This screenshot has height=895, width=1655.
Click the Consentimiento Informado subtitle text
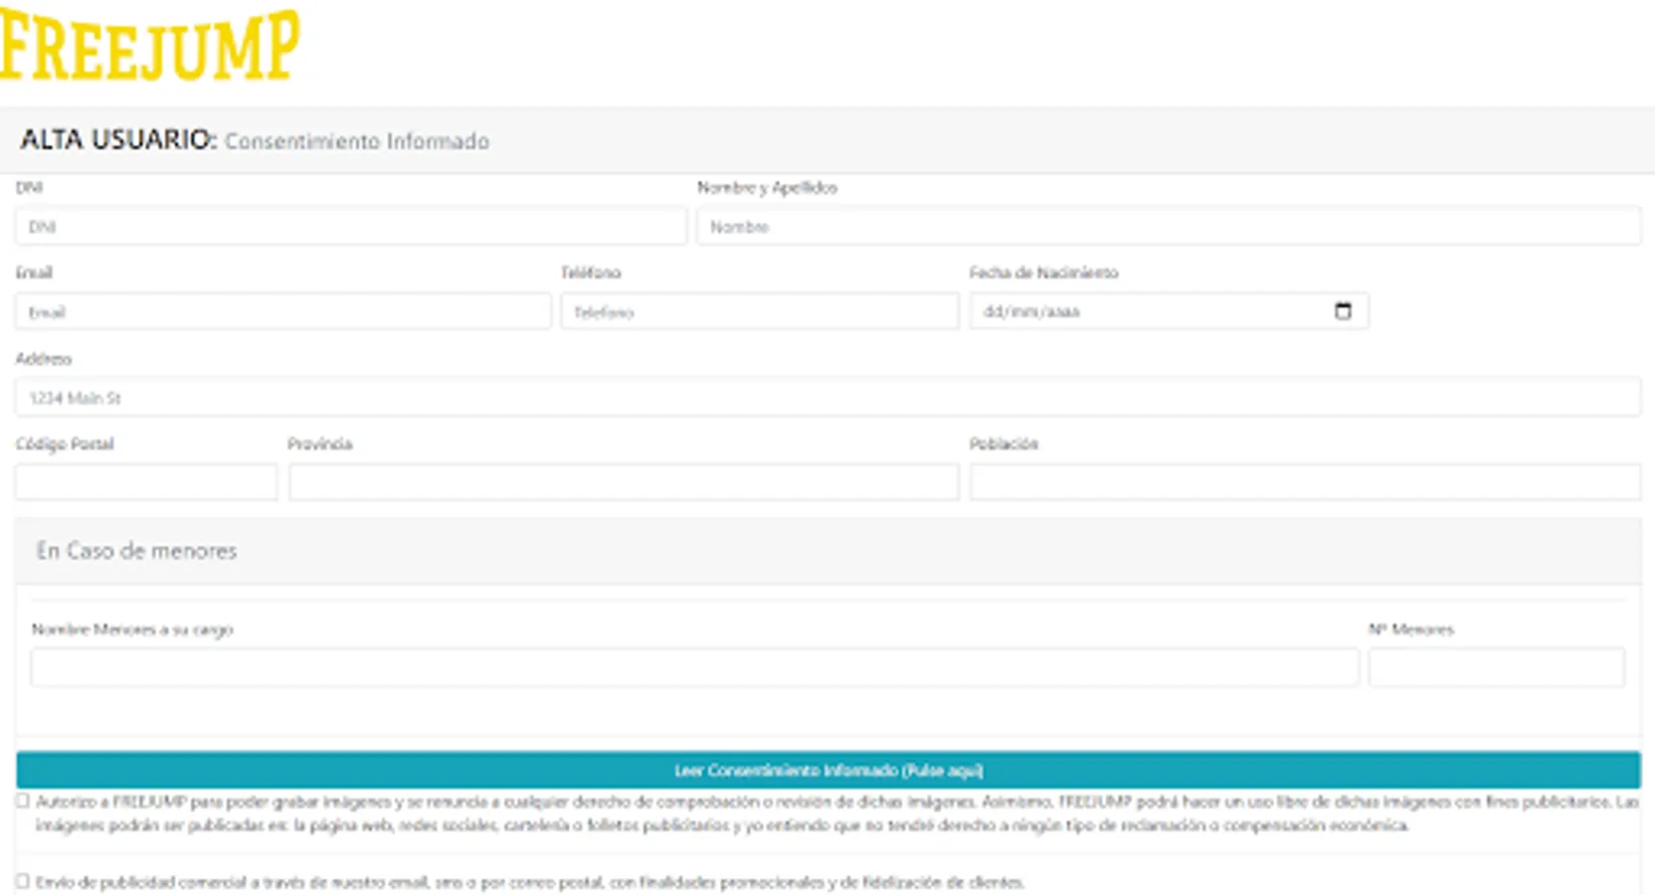coord(357,141)
